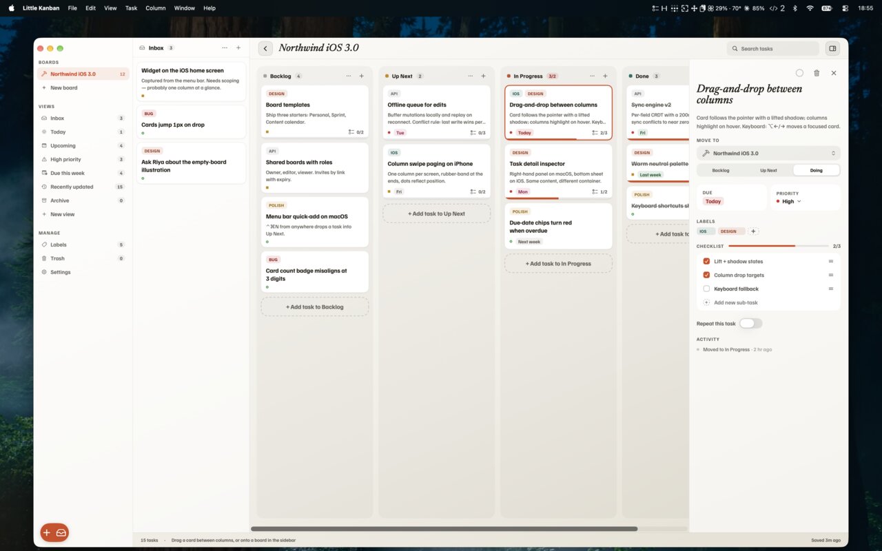882x551 pixels.
Task: Click Add task to Up Next
Action: tap(437, 214)
